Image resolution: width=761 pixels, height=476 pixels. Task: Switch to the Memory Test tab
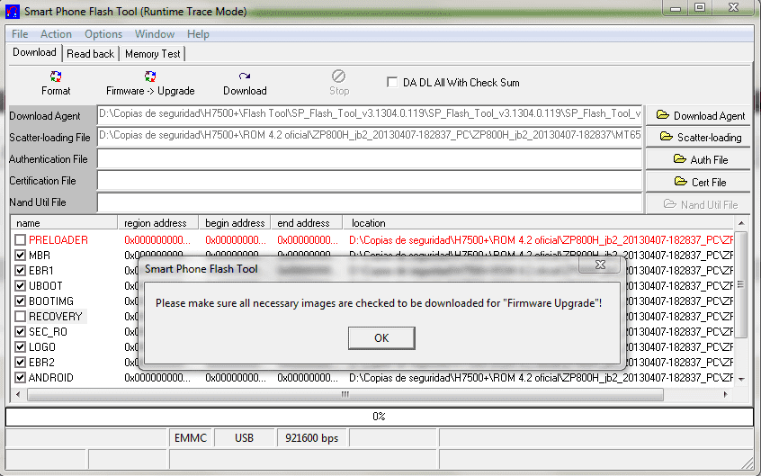[152, 54]
